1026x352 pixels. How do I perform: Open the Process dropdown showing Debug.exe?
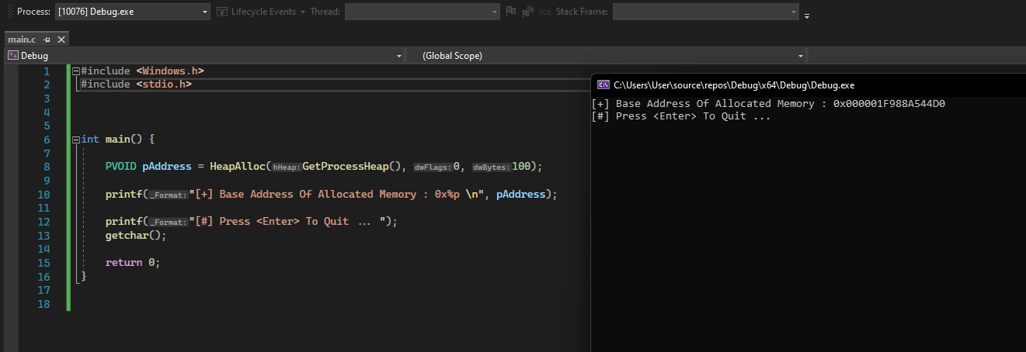pos(133,12)
